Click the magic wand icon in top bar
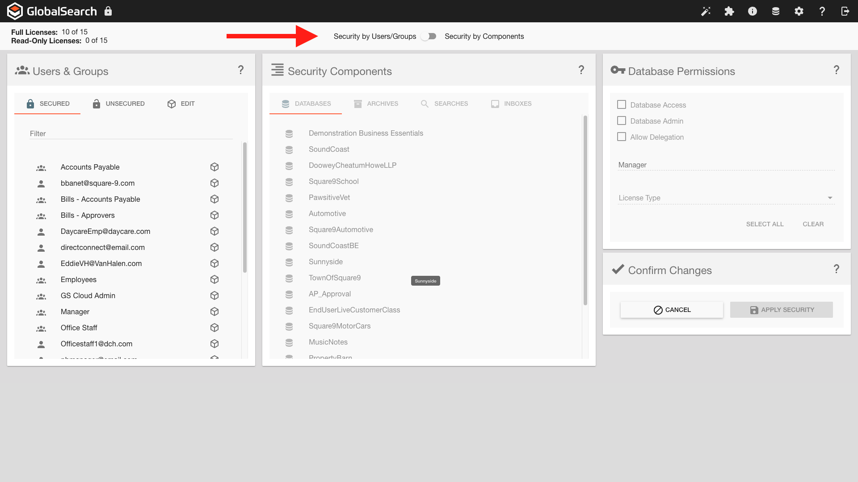 706,11
